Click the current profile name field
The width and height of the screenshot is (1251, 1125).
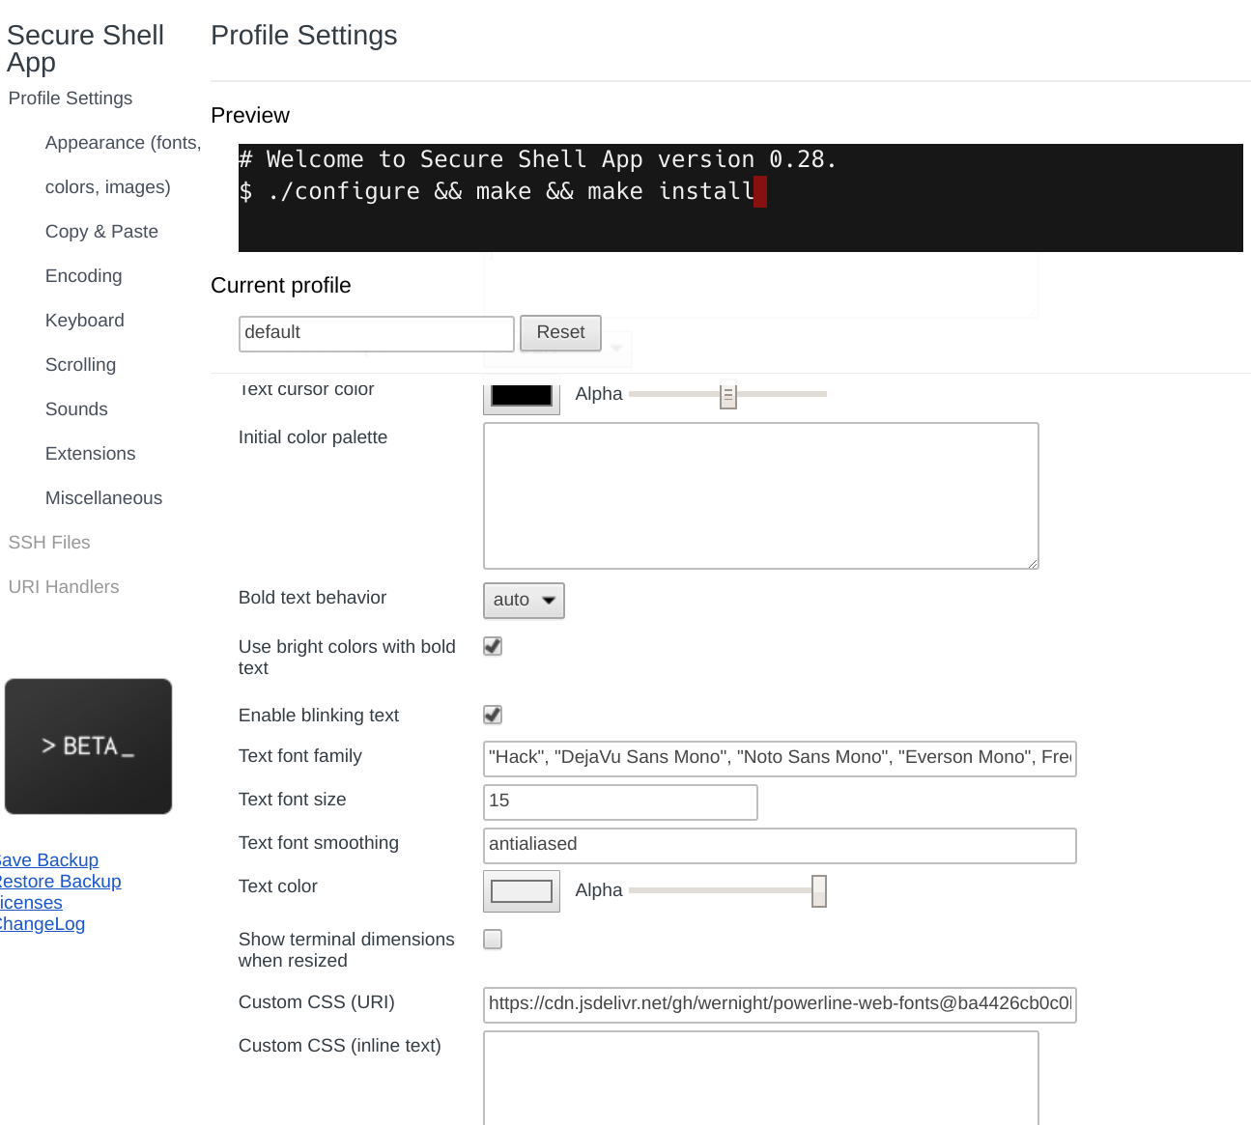(x=376, y=334)
